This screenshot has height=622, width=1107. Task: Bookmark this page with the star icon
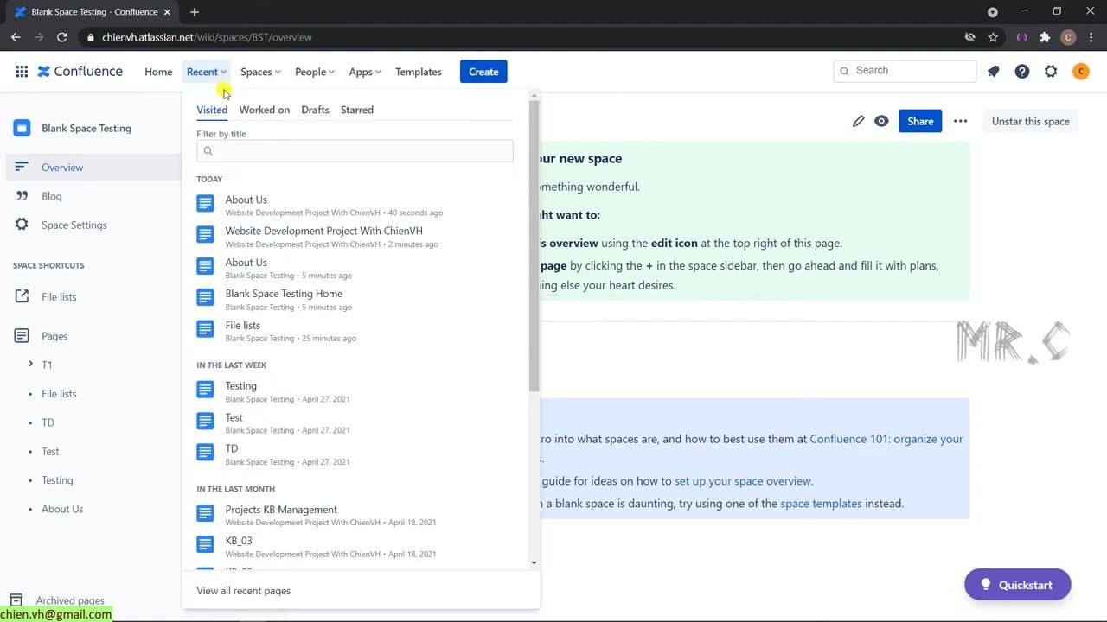(993, 37)
